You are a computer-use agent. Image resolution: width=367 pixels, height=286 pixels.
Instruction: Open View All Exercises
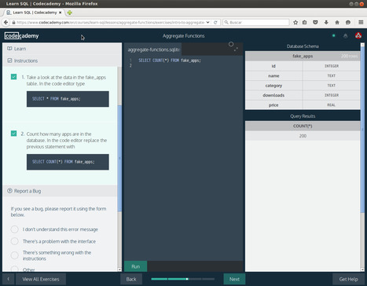[x=41, y=279]
